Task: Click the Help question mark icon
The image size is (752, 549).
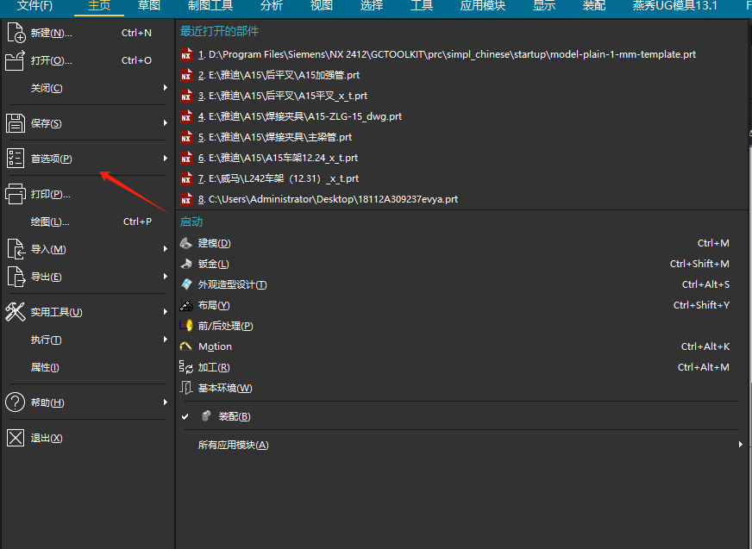Action: pos(16,402)
